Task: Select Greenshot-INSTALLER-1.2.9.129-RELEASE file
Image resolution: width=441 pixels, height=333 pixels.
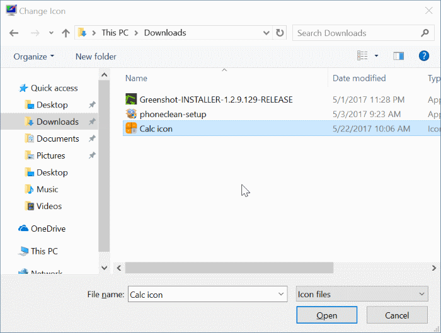Action: pyautogui.click(x=216, y=99)
